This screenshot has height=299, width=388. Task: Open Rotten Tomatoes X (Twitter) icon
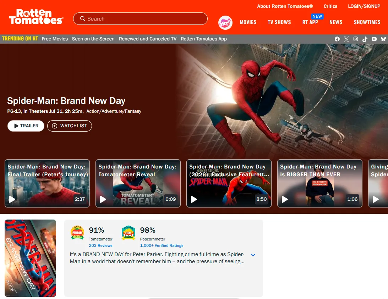[x=346, y=39]
